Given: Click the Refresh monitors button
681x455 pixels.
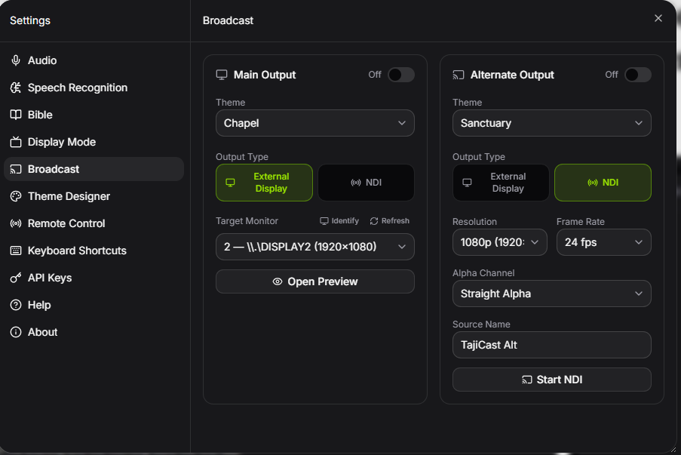Looking at the screenshot, I should (390, 221).
